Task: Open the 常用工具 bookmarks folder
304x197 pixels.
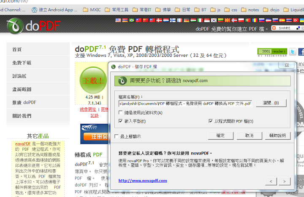Action: click(x=117, y=10)
